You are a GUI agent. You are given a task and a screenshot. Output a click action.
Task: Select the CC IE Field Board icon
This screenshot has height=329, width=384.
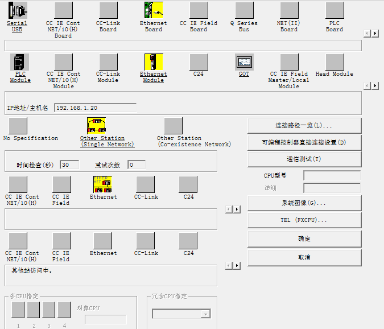(199, 11)
